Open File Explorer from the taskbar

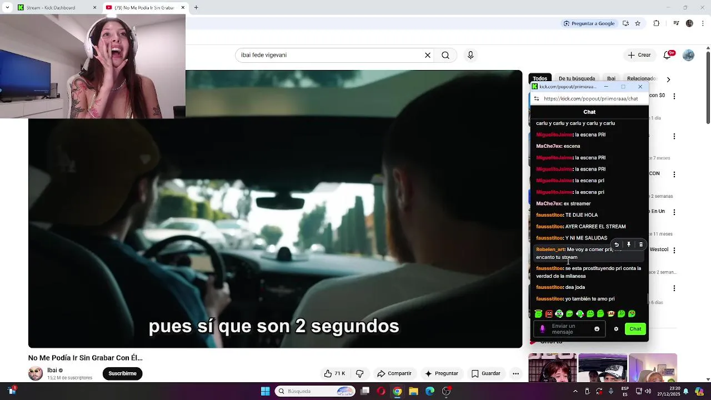pos(413,391)
